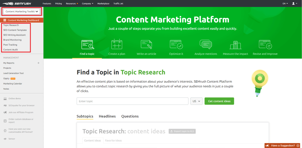This screenshot has height=148, width=302.
Task: Open the EN language dropdown
Action: (x=285, y=4)
